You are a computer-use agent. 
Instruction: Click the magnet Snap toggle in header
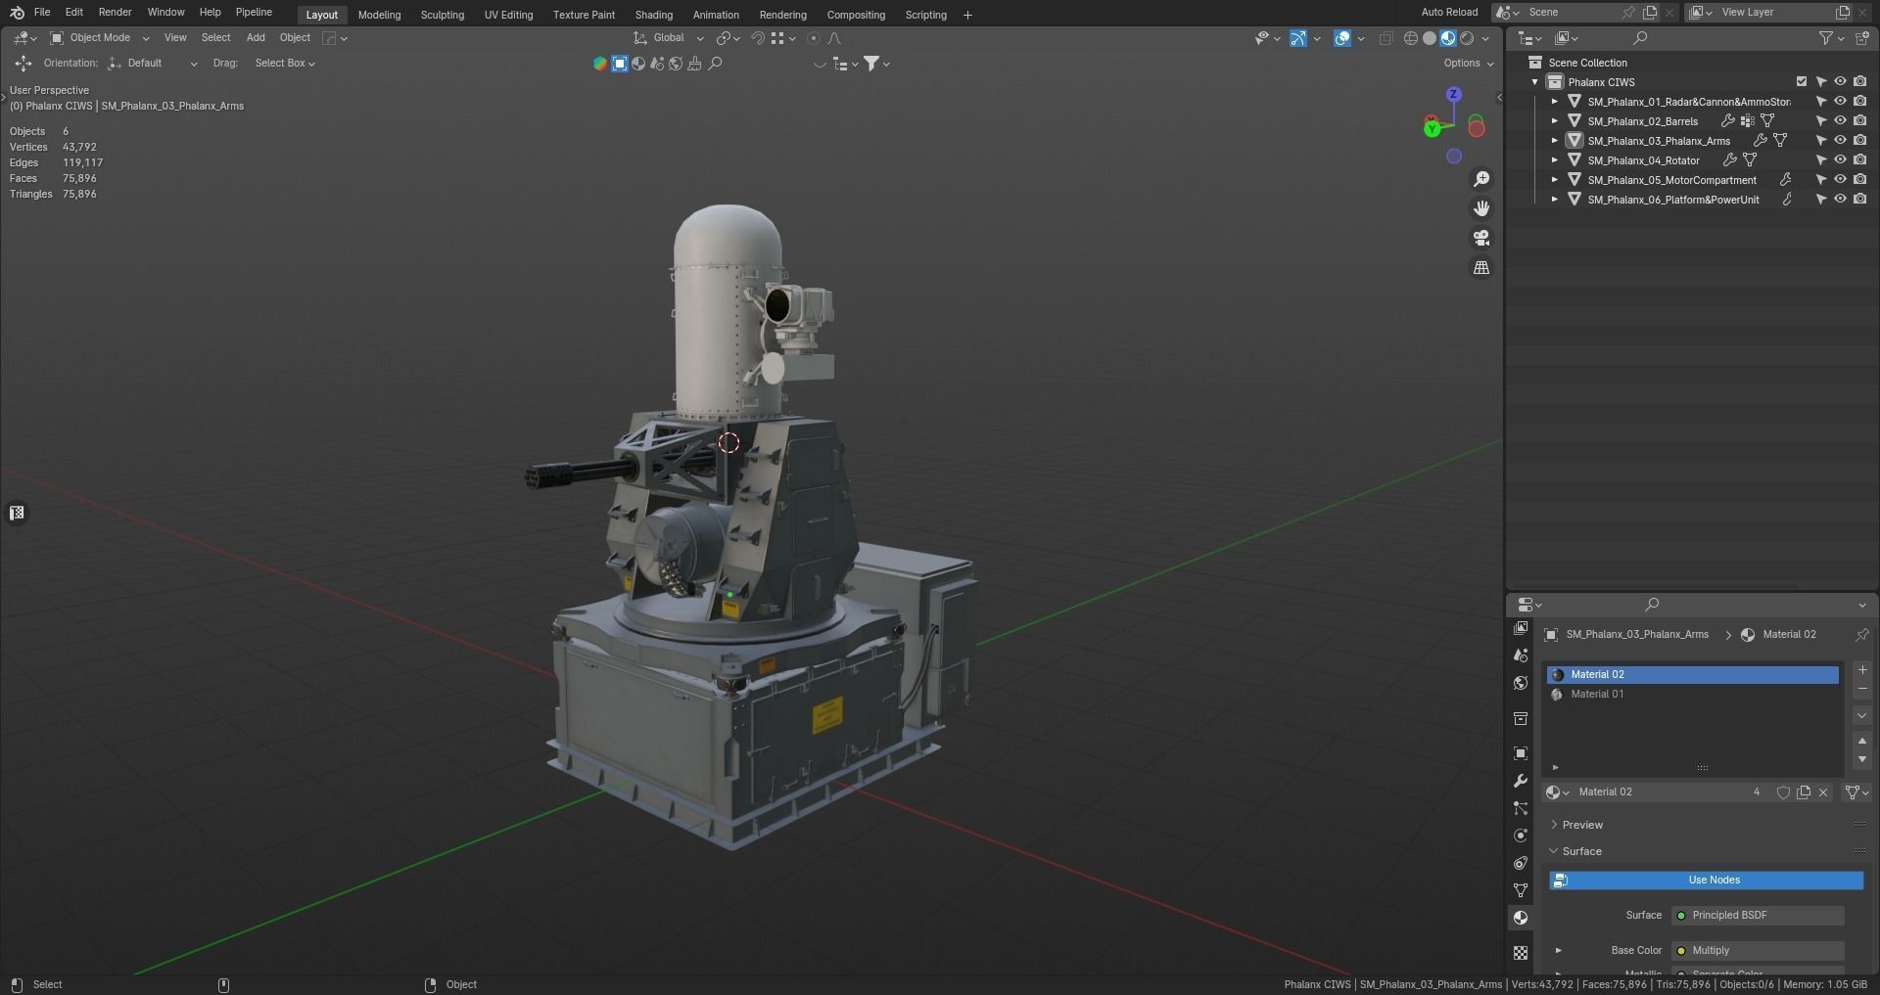[x=757, y=38]
